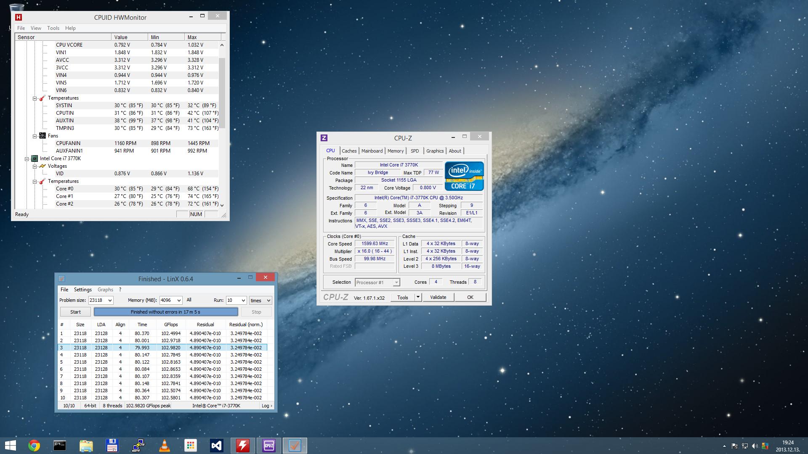Open the Tools dropdown arrow in CPU-Z
Viewport: 808px width, 454px height.
point(418,297)
